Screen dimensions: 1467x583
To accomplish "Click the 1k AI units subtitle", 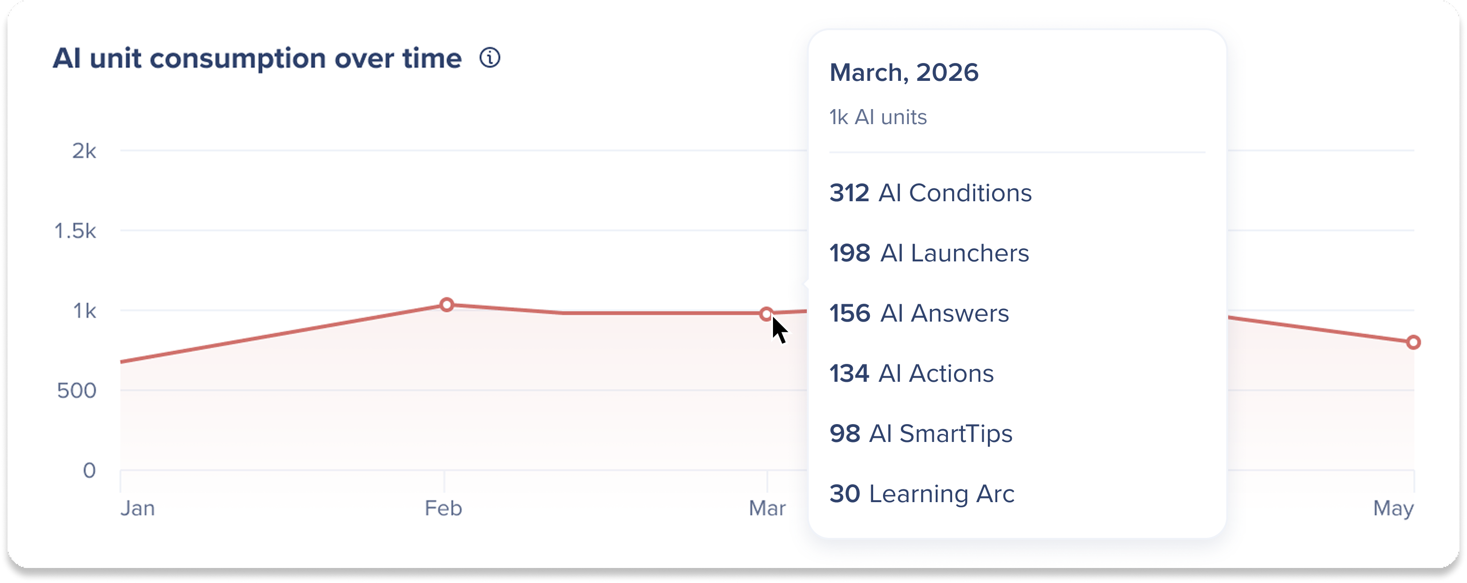I will click(x=878, y=117).
